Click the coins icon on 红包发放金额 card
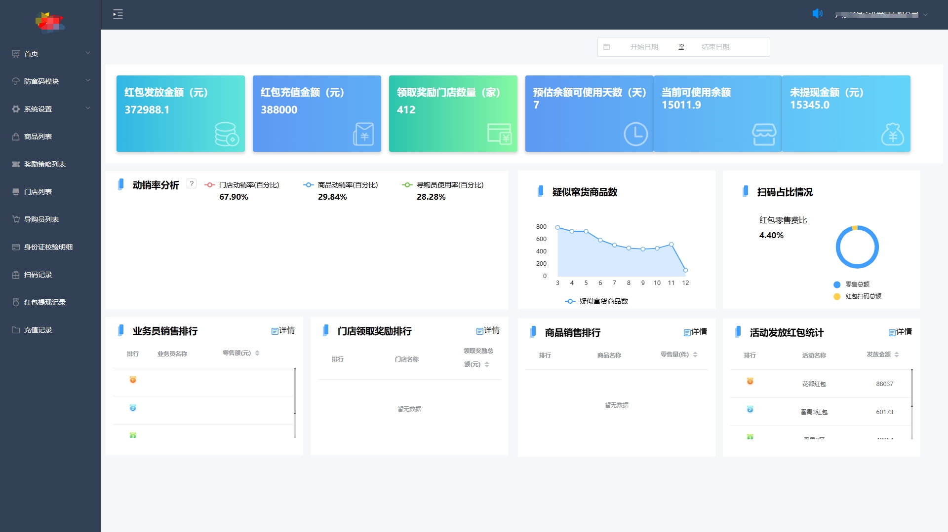This screenshot has width=948, height=532. click(x=227, y=134)
